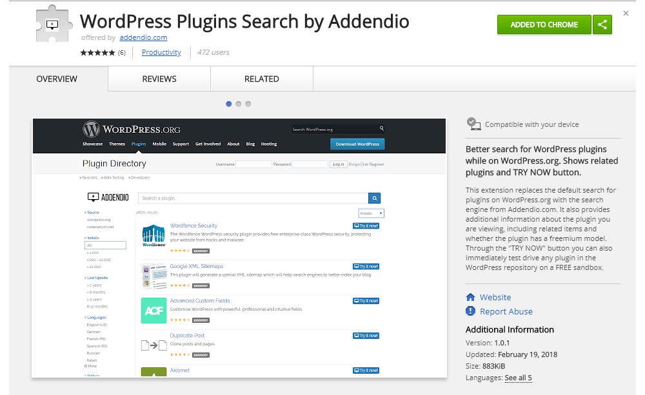Screen dimensions: 645x395
Task: Click the Akismet plugin icon
Action: pos(154,372)
